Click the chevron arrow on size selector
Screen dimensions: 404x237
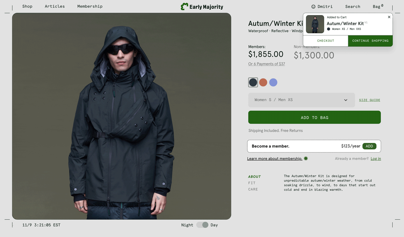tap(346, 100)
